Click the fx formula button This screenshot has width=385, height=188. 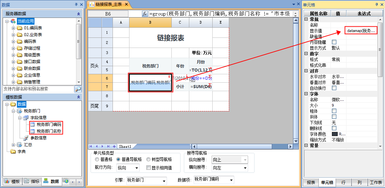145,14
